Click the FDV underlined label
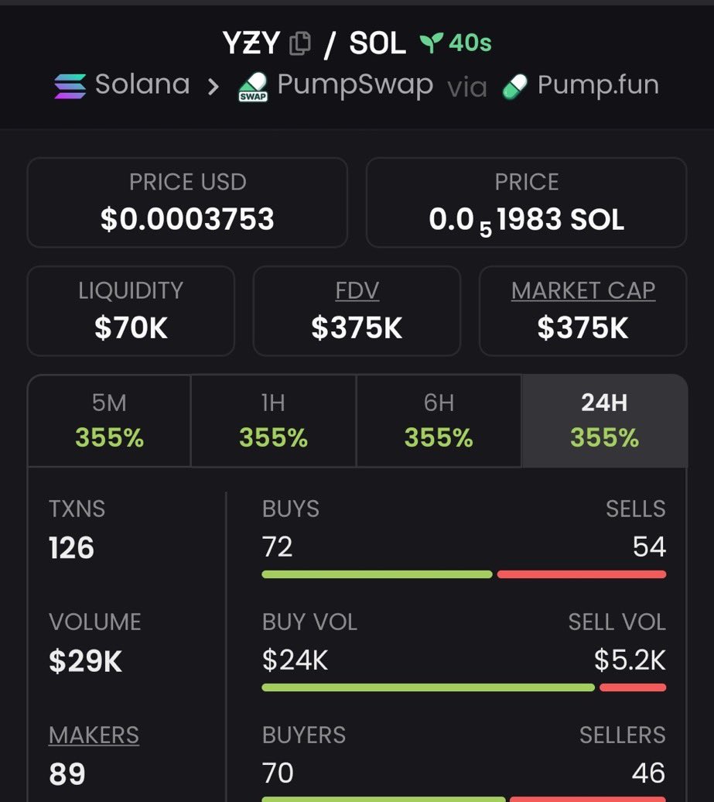 [x=357, y=291]
